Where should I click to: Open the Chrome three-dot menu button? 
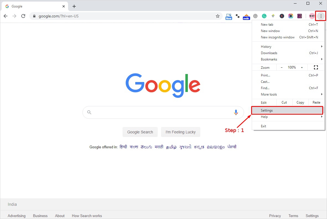pyautogui.click(x=321, y=16)
